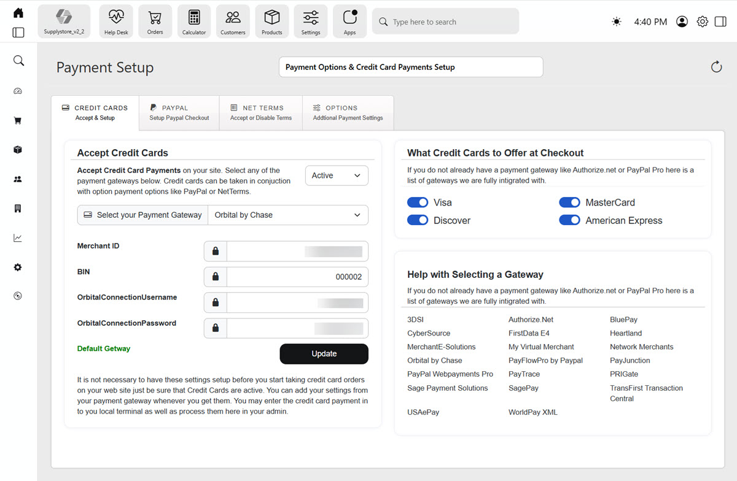Toggle the light mode sun icon
This screenshot has width=737, height=481.
617,21
